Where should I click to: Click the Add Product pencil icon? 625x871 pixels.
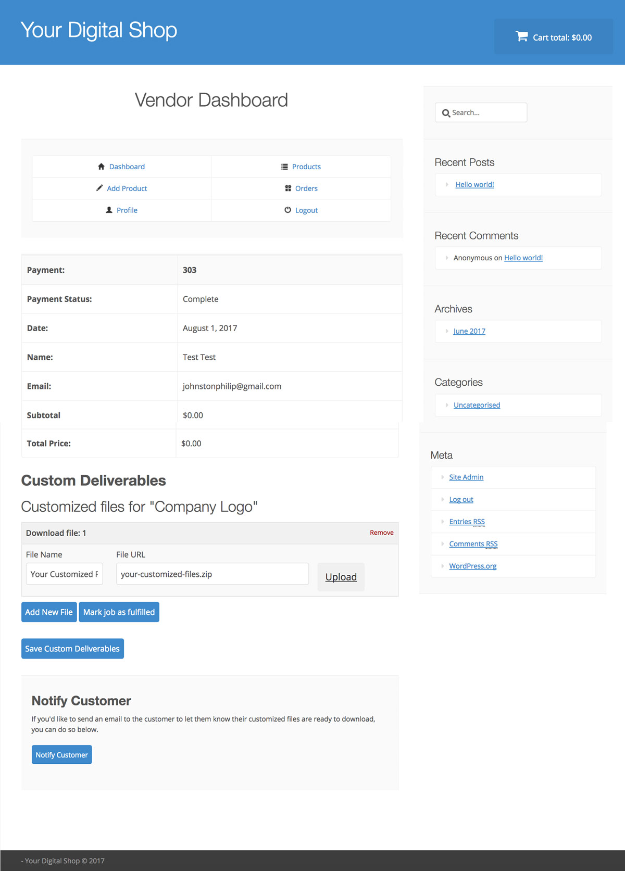pos(99,188)
